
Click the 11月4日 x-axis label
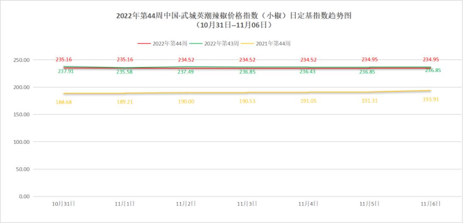pos(308,204)
